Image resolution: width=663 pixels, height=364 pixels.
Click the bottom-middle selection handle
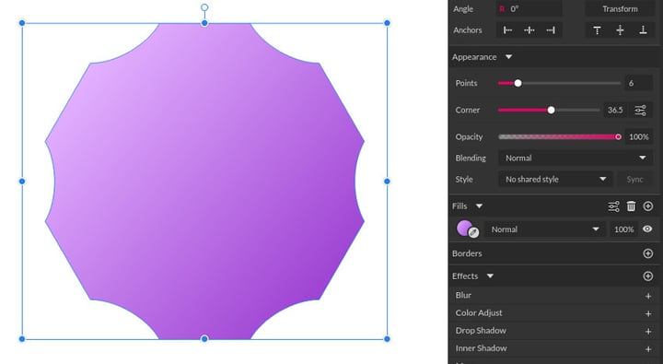(x=204, y=338)
